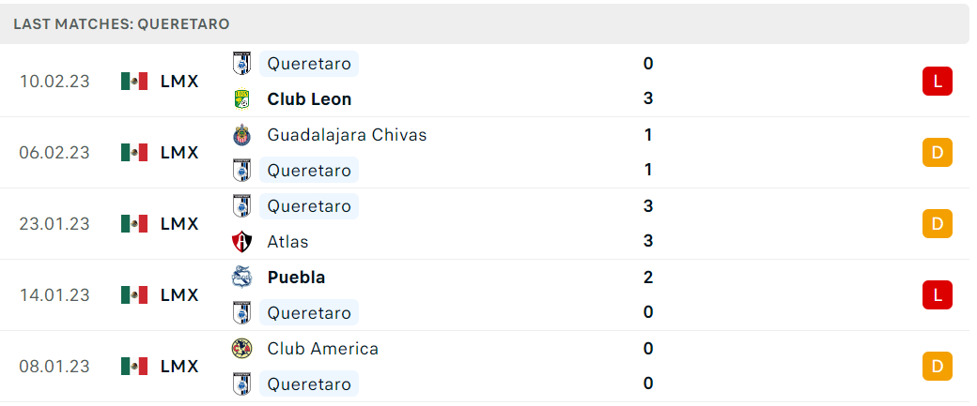Select the LMX league label for 23.01.23
This screenshot has width=977, height=406.
coord(179,224)
